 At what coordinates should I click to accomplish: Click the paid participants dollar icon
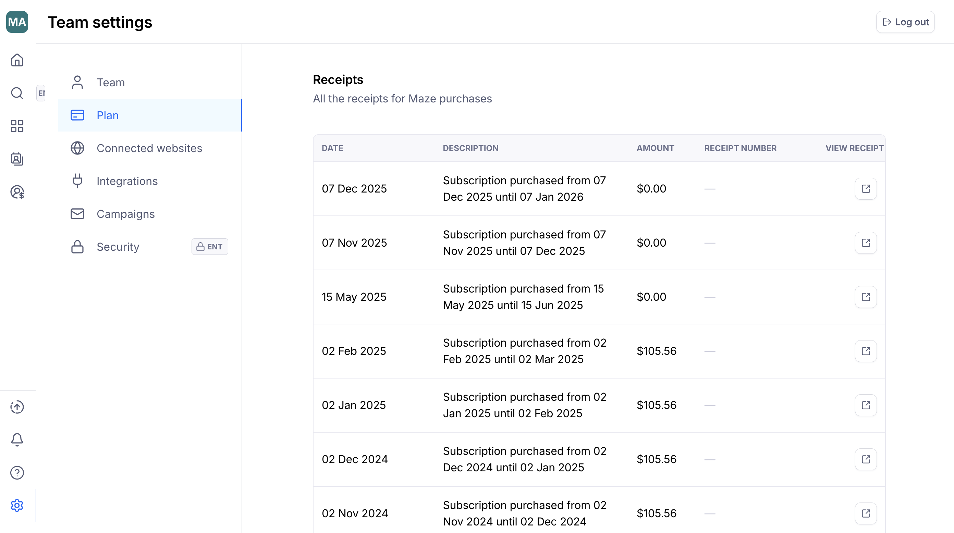[x=17, y=192]
